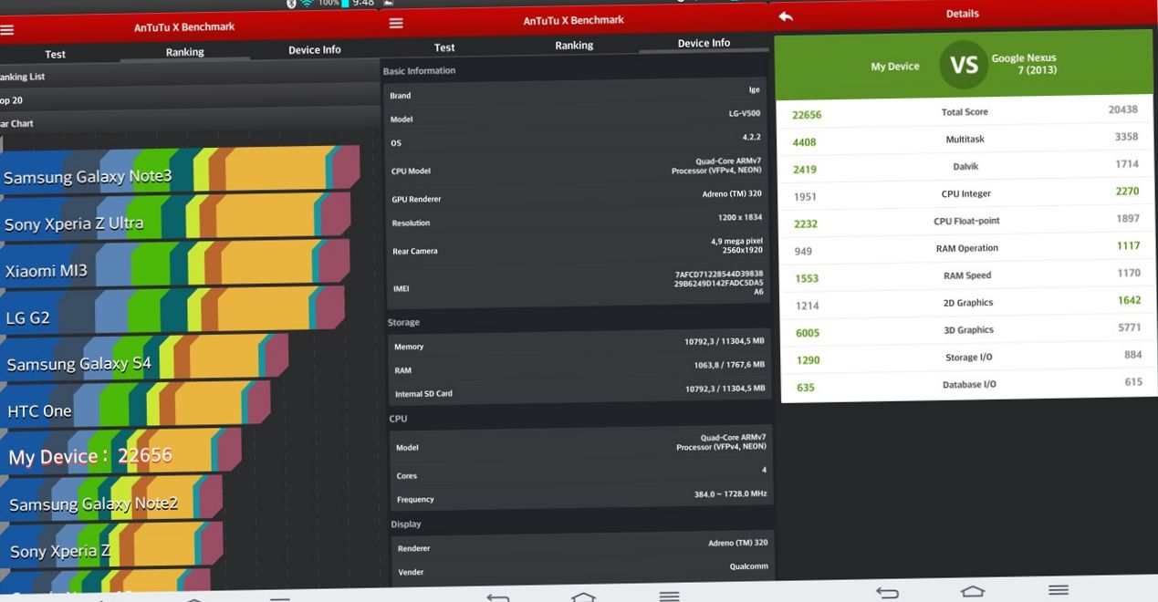Screen dimensions: 1158x602
Task: Select Ranking tab in left screen
Action: coord(184,52)
